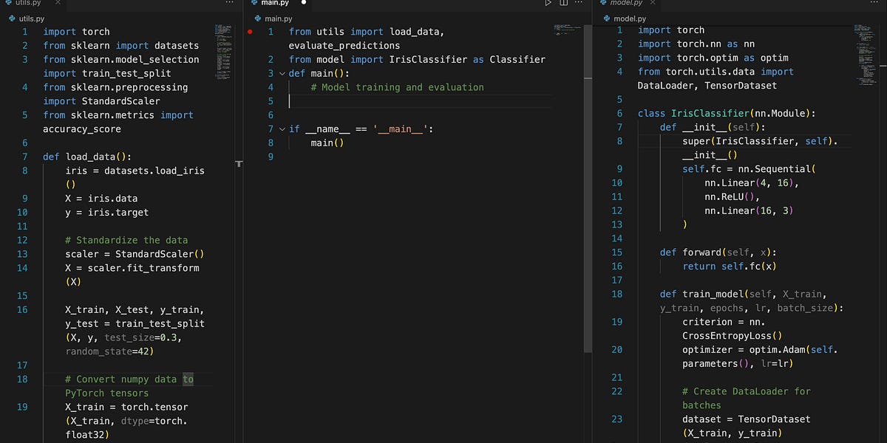The image size is (887, 443).
Task: Switch to the utils.py tab
Action: 30,4
